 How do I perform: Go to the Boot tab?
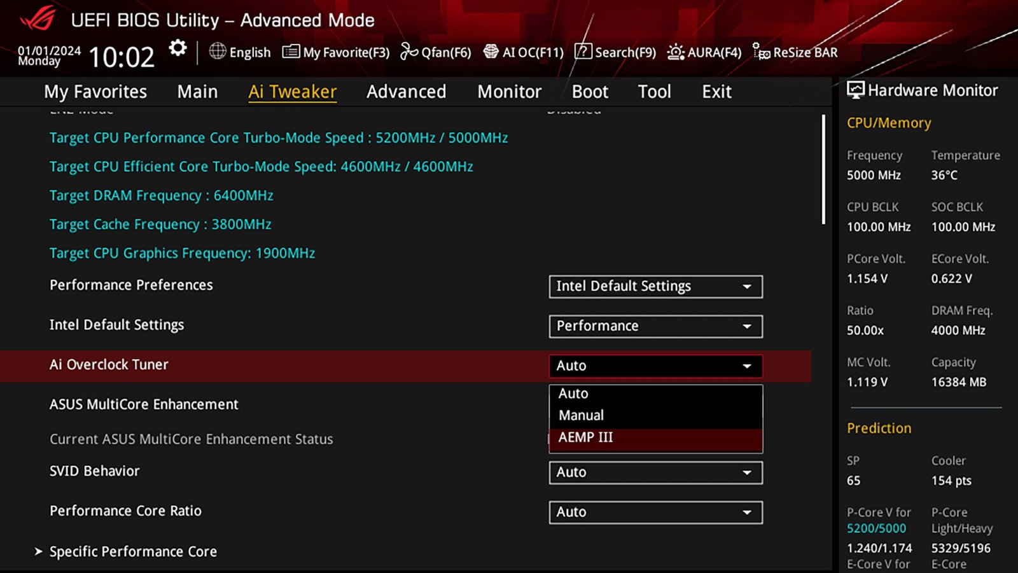590,92
